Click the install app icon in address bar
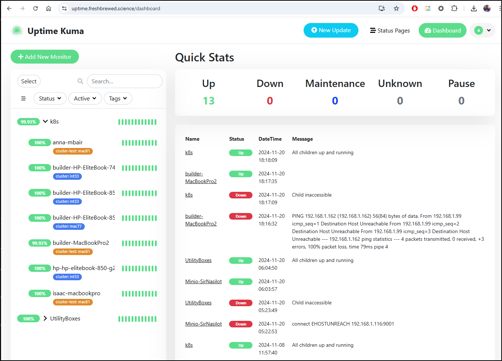 [382, 8]
